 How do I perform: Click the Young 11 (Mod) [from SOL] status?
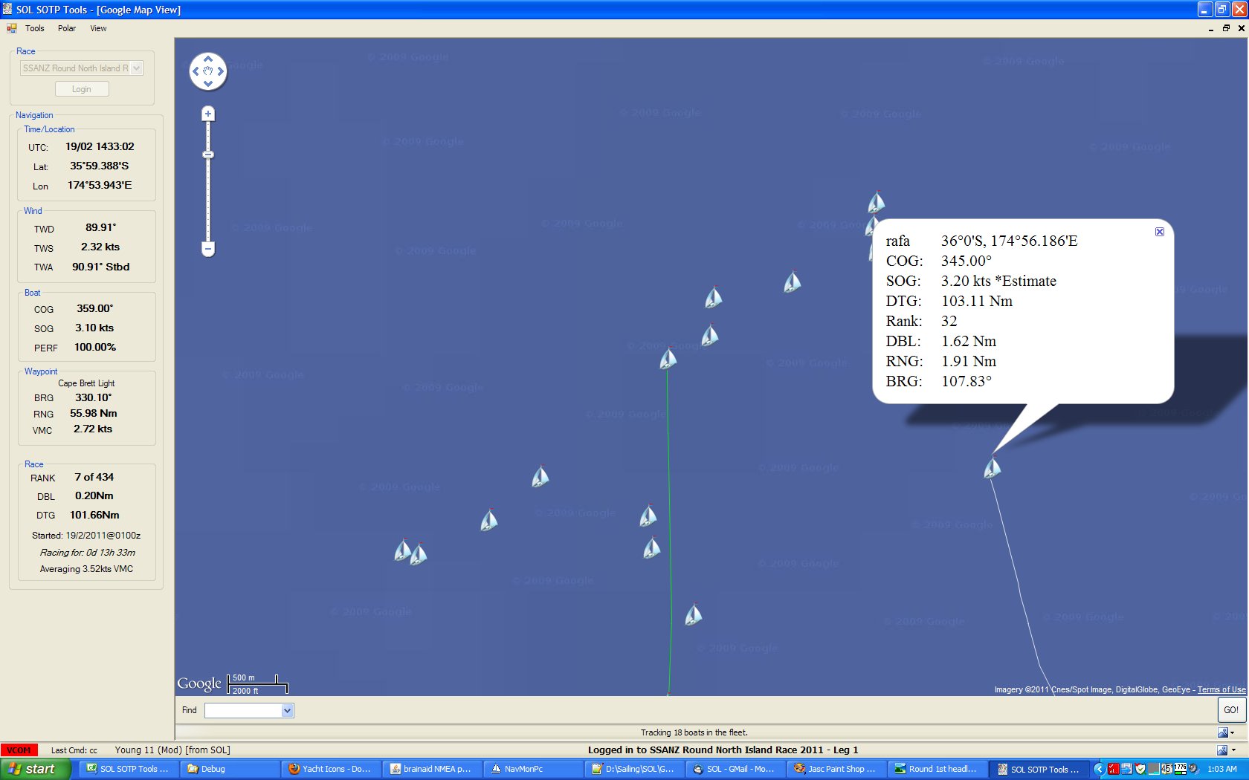click(x=172, y=750)
